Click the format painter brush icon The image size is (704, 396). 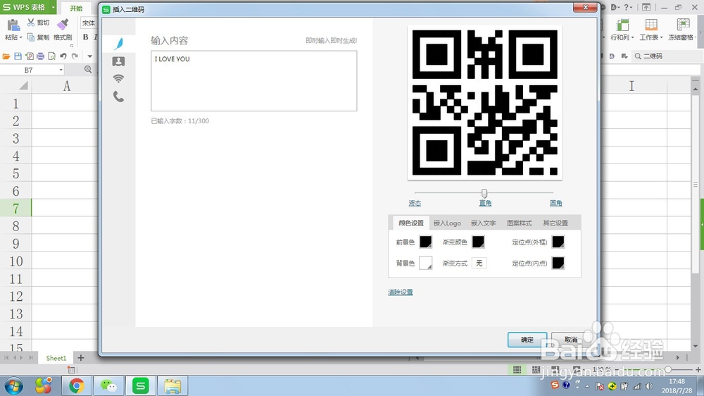click(x=63, y=25)
